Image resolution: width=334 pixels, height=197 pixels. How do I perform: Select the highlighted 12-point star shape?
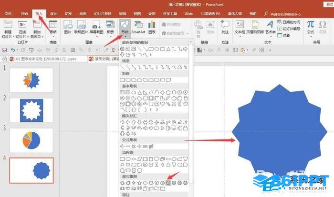[168, 183]
